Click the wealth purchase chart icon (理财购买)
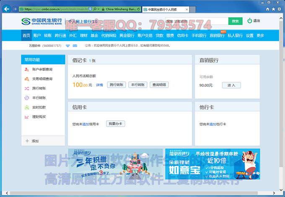Screen dimensions: 285x197 [x=26, y=117]
